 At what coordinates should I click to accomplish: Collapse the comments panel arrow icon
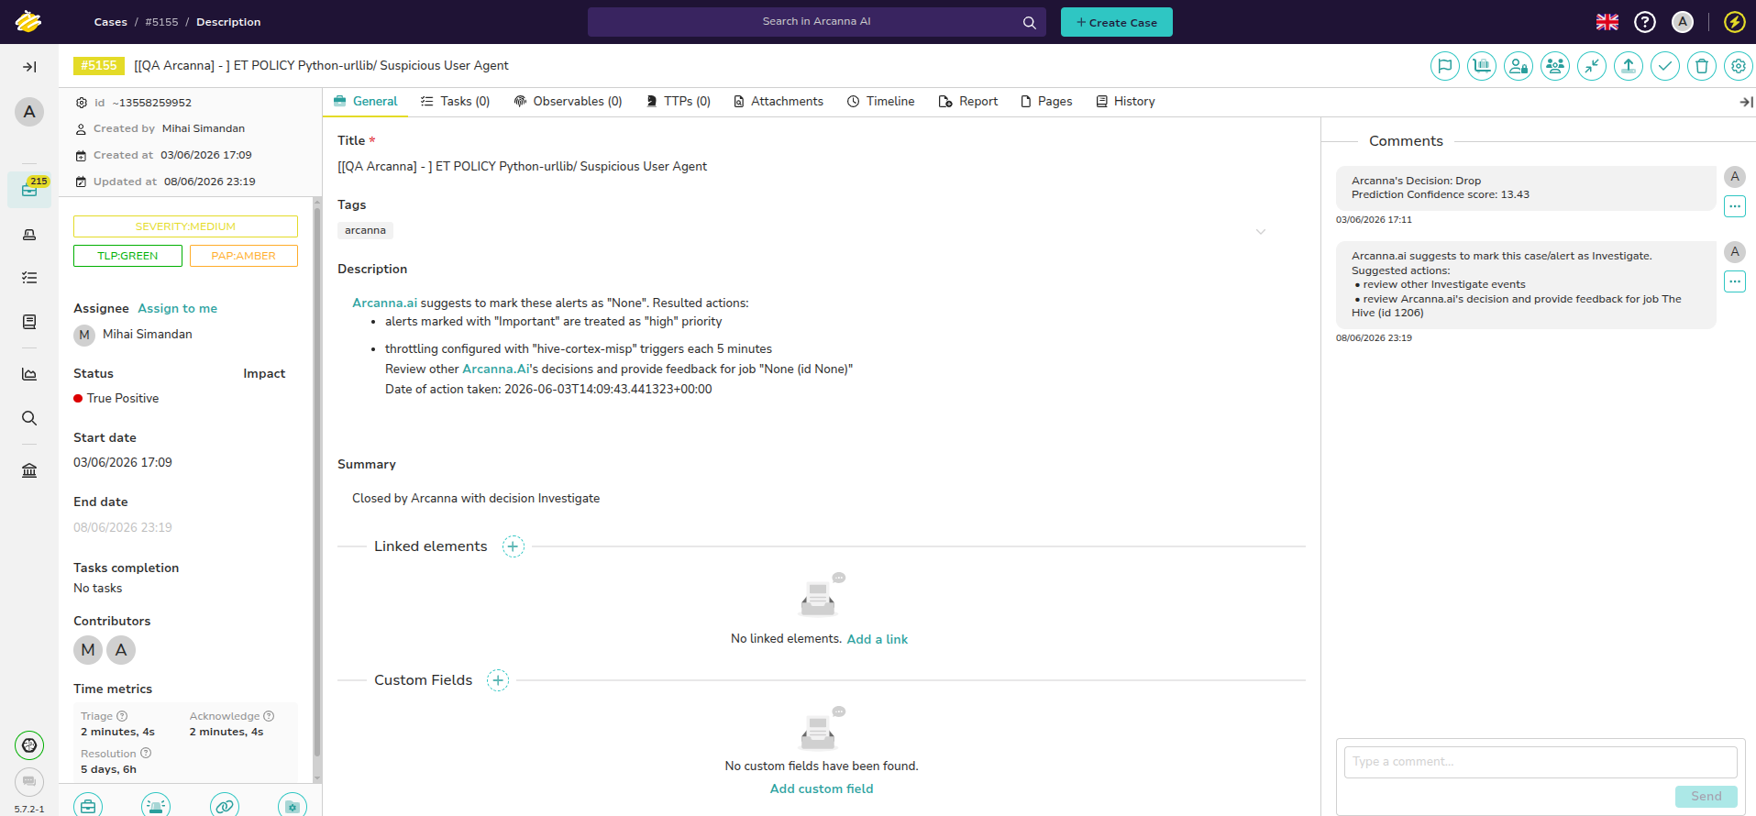pyautogui.click(x=1746, y=102)
